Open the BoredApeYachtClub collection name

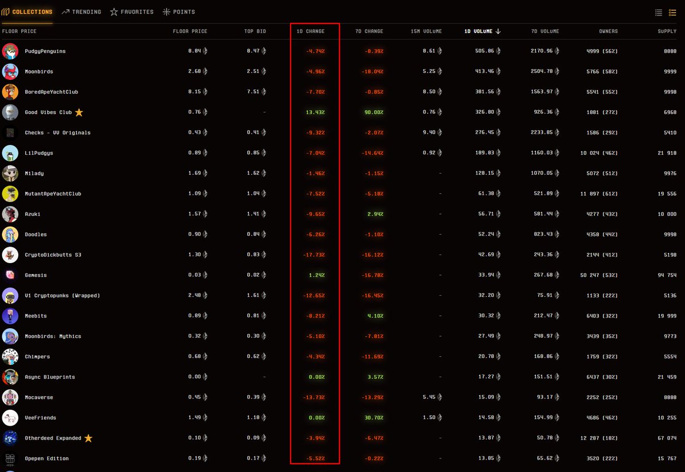coord(51,92)
